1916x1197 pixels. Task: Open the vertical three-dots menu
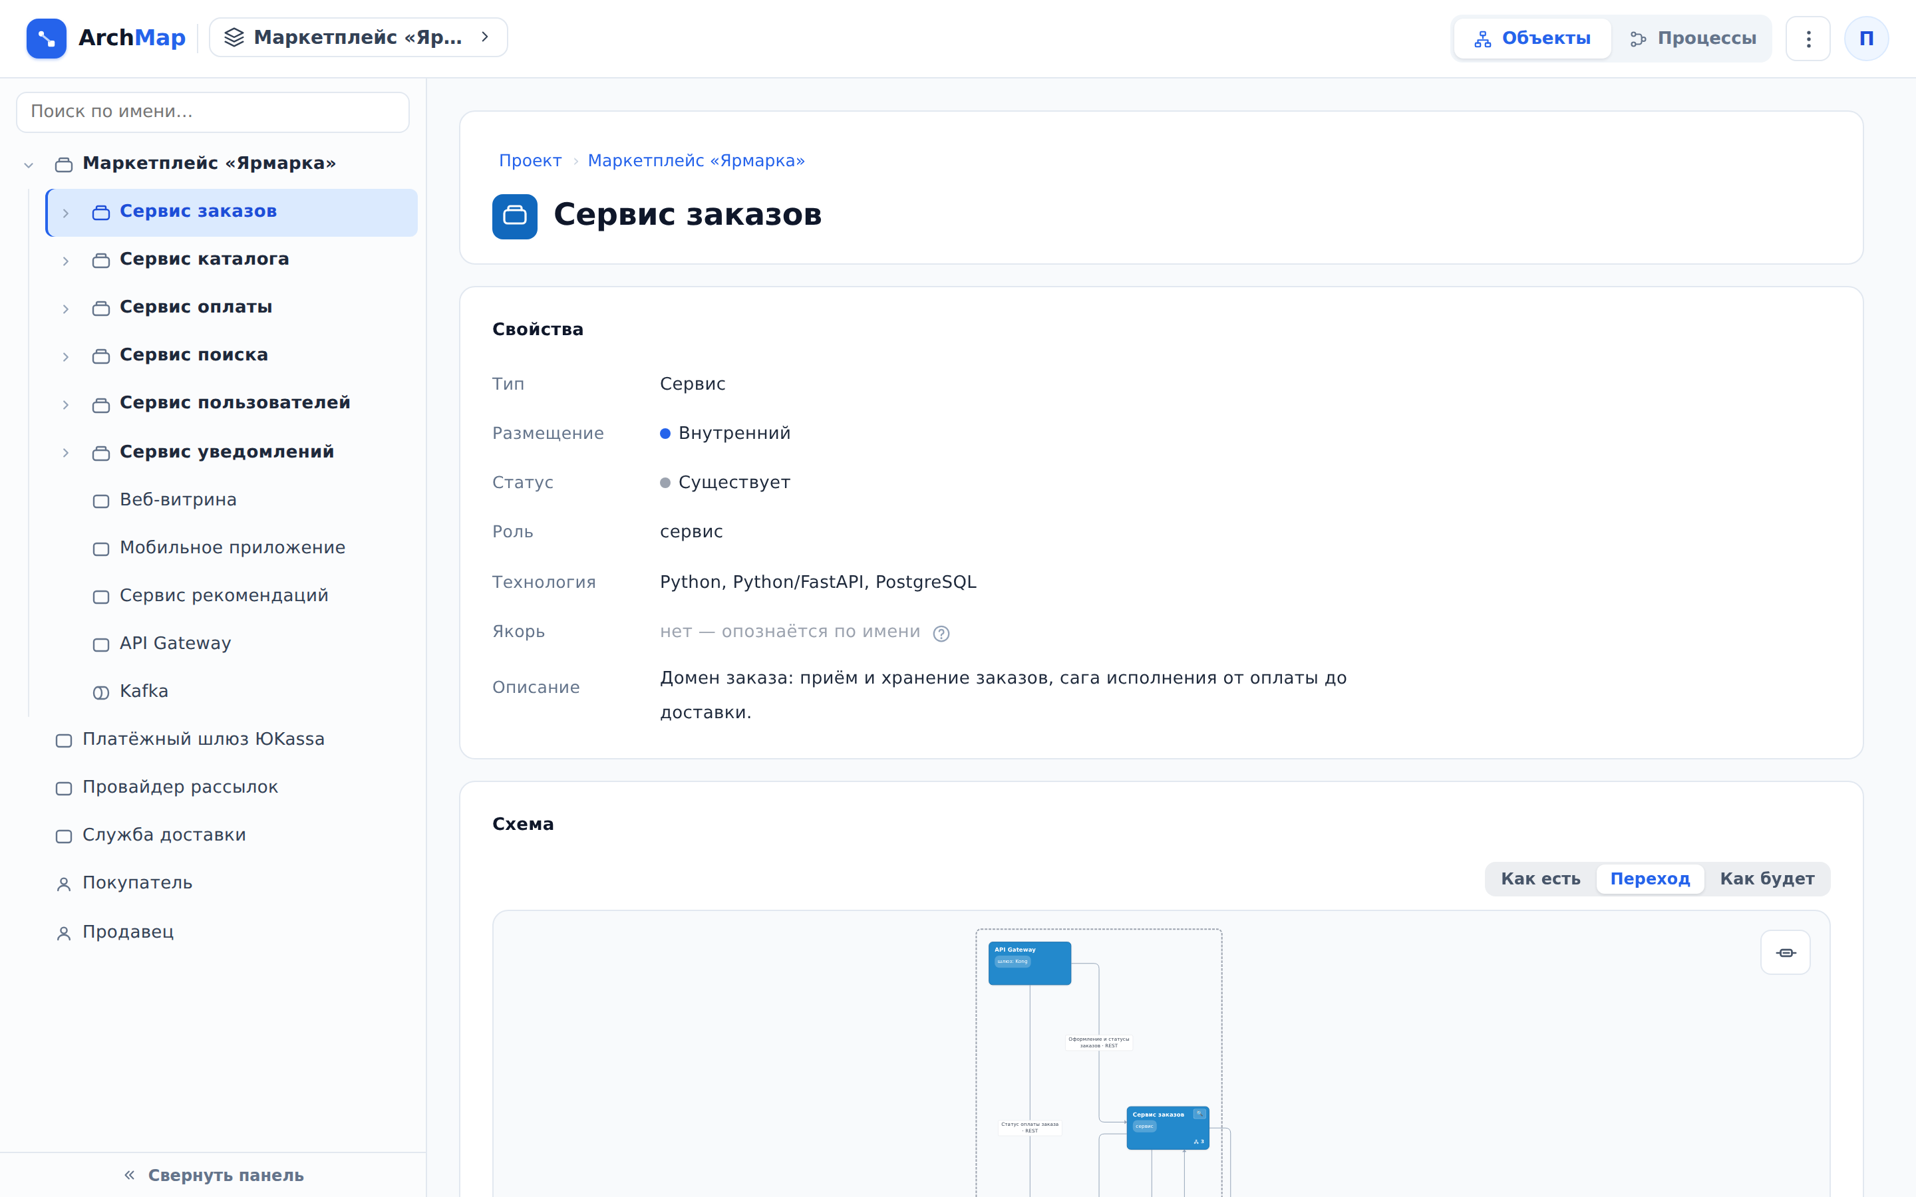click(x=1808, y=39)
